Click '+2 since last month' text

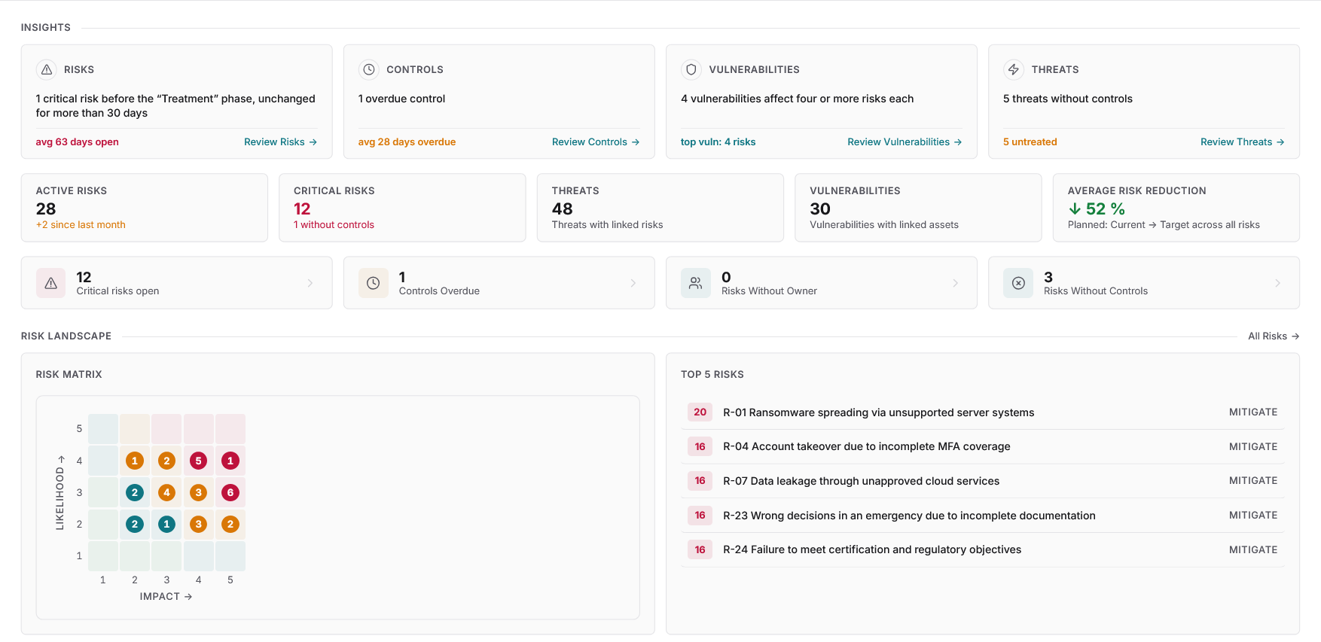81,224
